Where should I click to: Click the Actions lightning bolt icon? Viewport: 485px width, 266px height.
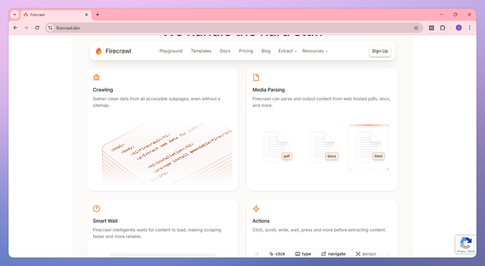[x=256, y=209]
